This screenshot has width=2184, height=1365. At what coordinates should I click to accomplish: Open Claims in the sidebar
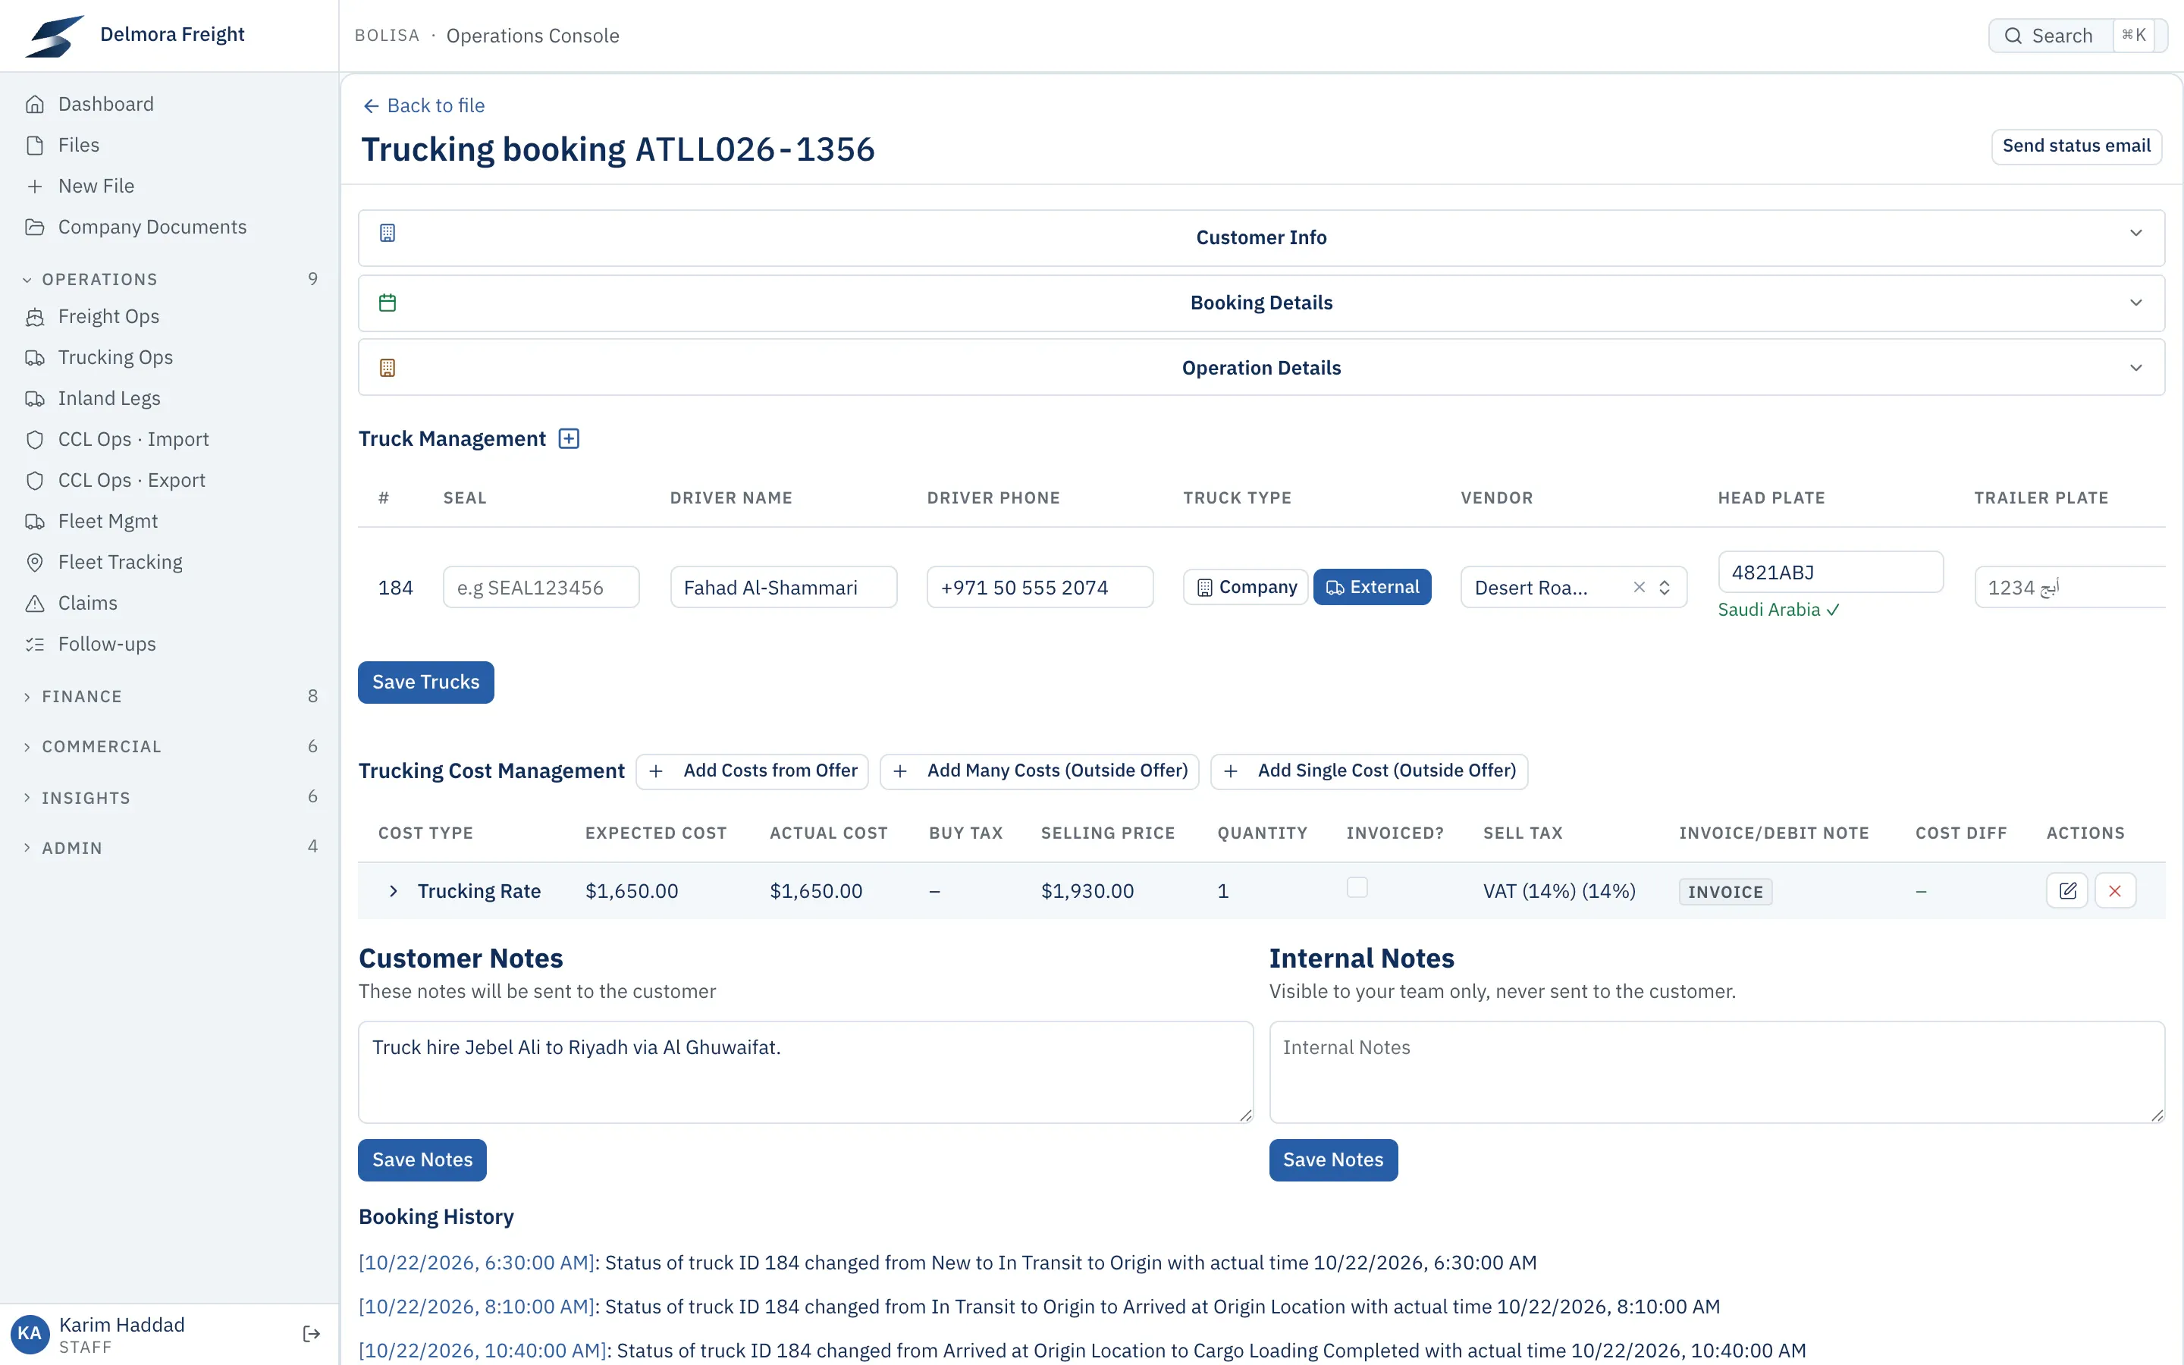point(170,603)
